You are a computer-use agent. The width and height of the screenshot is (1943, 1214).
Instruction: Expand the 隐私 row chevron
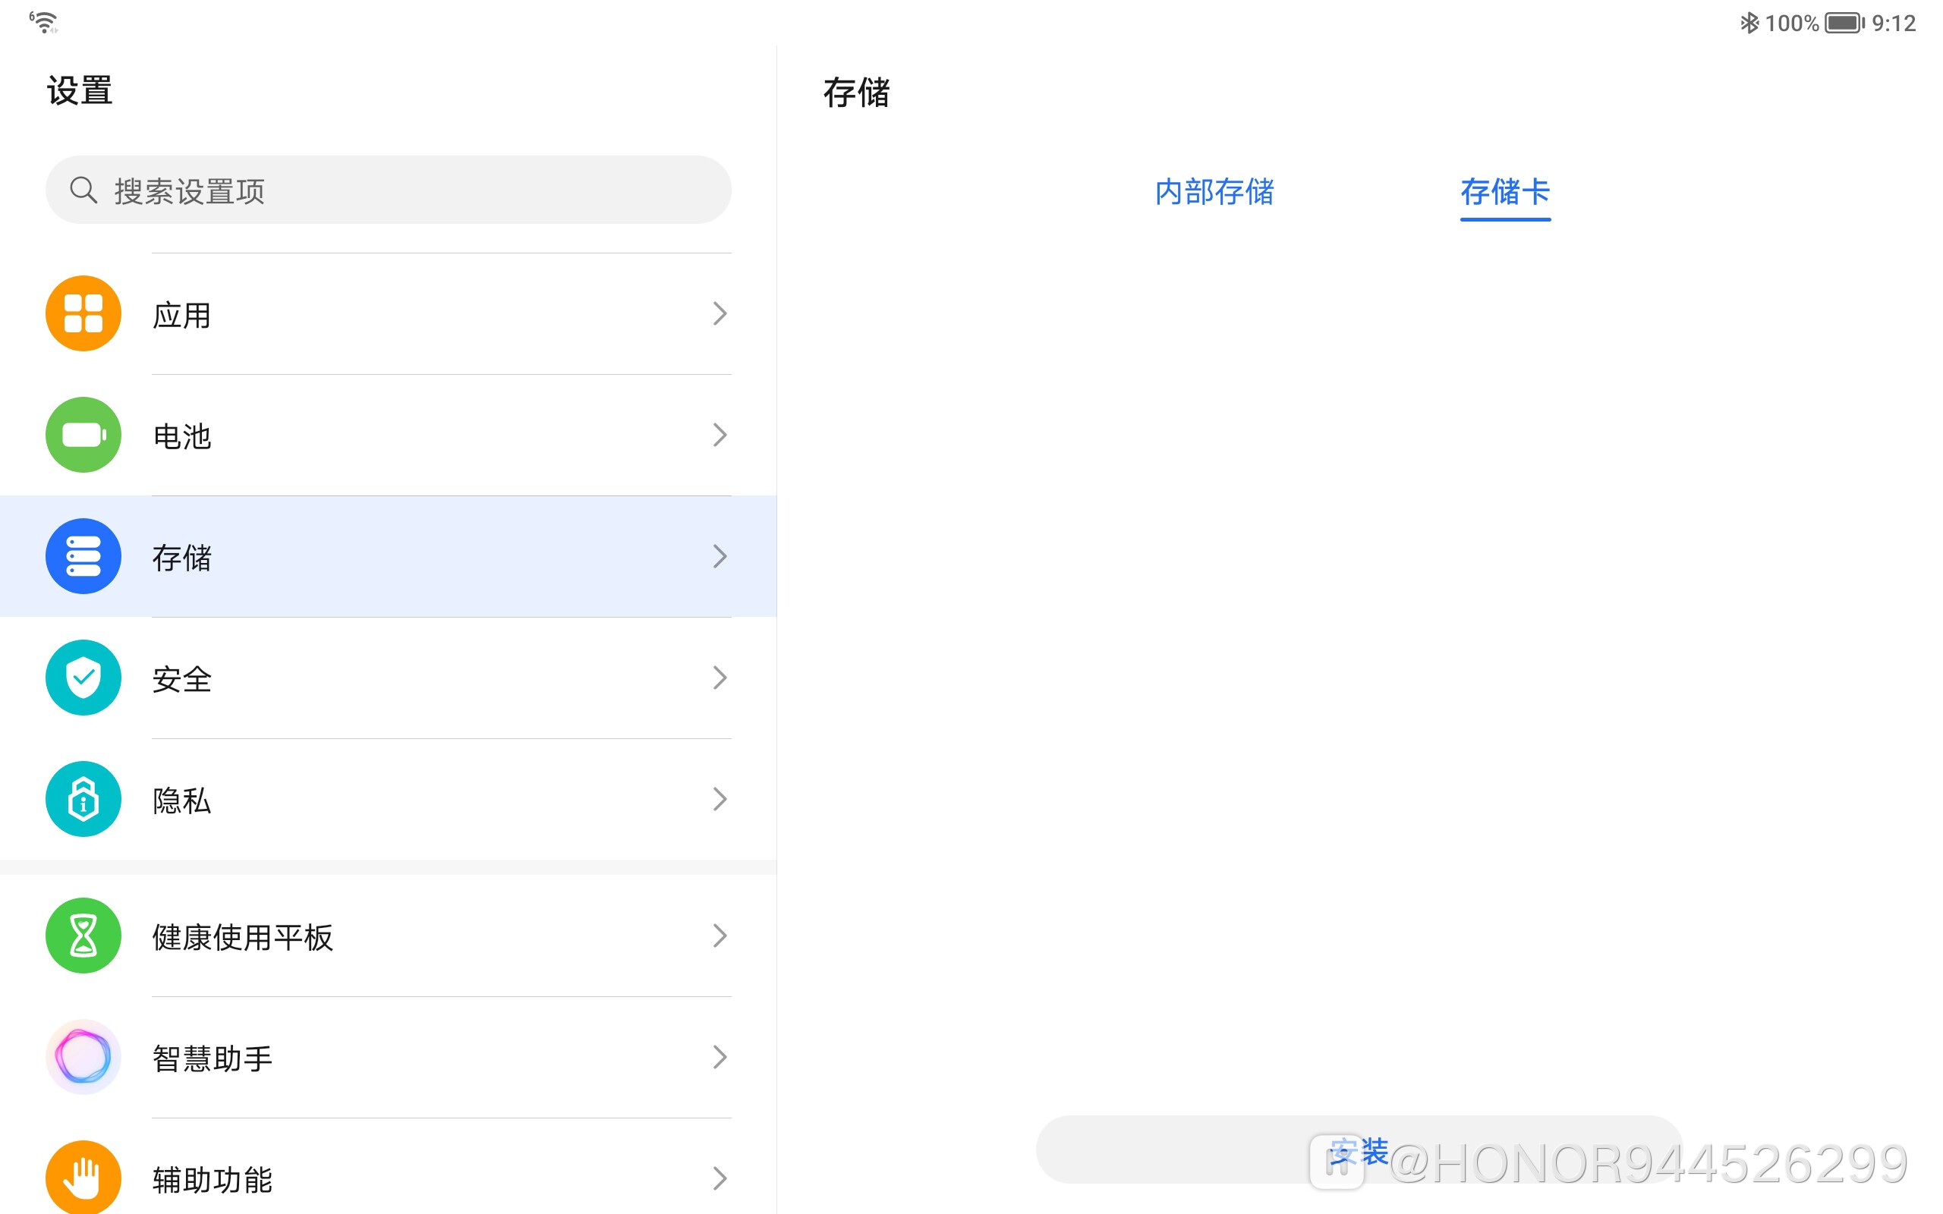pyautogui.click(x=720, y=799)
